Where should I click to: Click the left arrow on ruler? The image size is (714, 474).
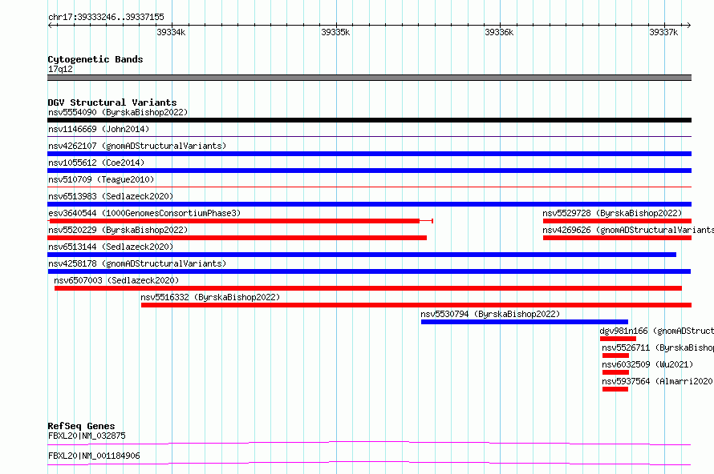(x=51, y=26)
